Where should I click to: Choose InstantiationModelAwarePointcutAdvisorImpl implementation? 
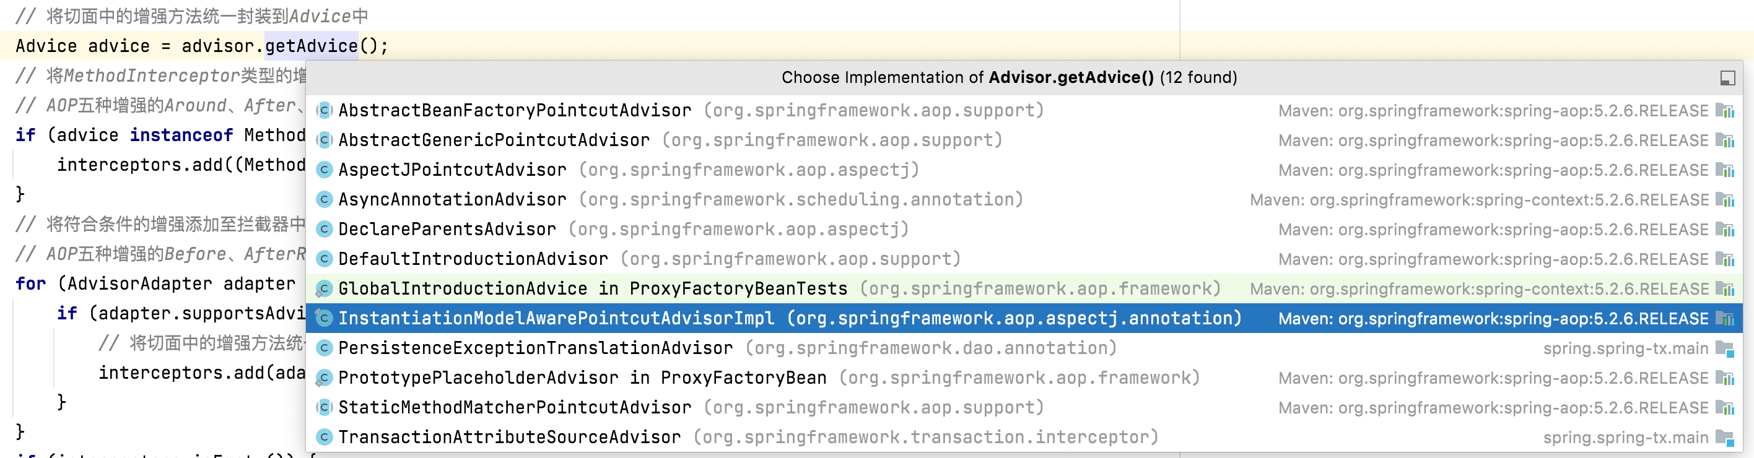tap(1024, 319)
